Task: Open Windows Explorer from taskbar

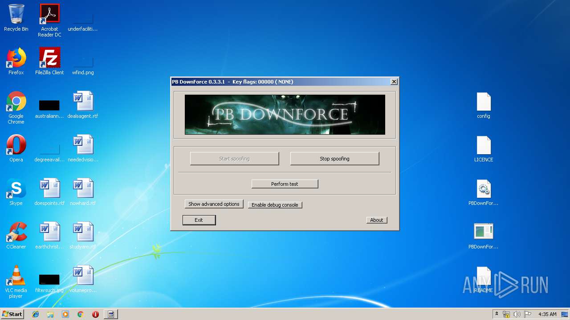Action: pos(50,314)
